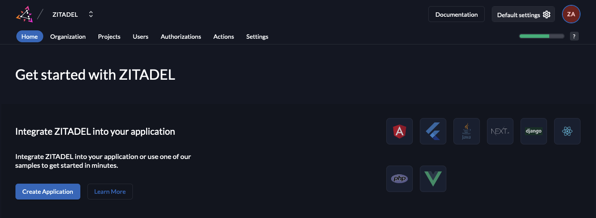Click the ZITADEL logo icon
The width and height of the screenshot is (596, 218).
point(24,14)
